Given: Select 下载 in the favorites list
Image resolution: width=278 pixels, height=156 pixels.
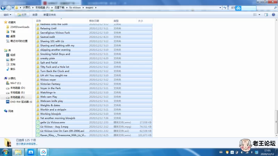Looking at the screenshot, I should [13, 32].
